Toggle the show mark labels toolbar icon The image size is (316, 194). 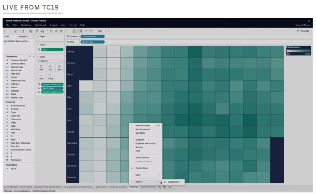click(x=80, y=31)
